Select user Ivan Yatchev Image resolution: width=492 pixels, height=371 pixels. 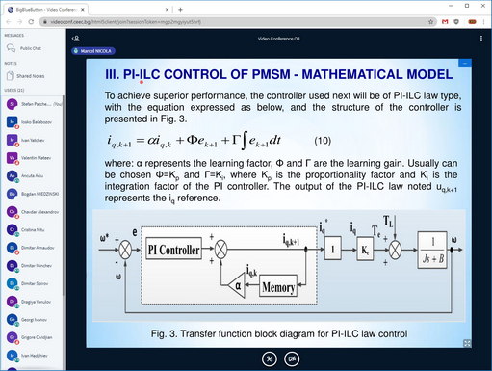point(33,140)
